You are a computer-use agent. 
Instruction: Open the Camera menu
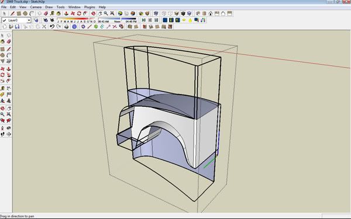coord(36,7)
